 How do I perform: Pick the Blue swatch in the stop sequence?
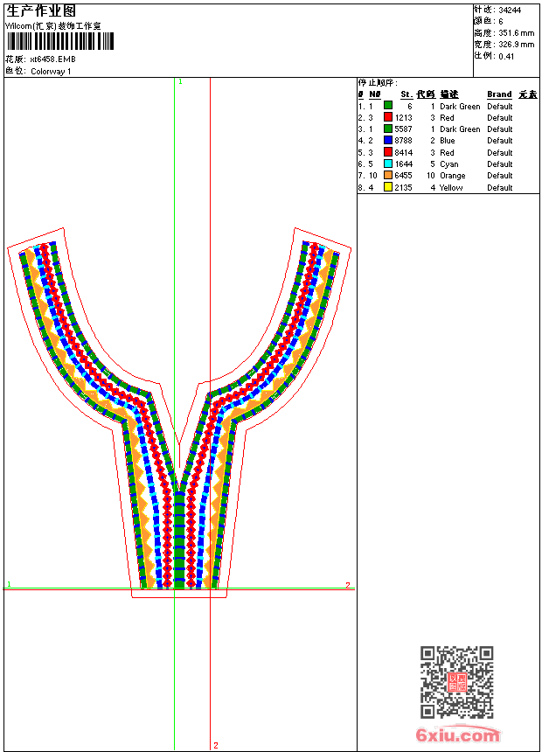(388, 140)
